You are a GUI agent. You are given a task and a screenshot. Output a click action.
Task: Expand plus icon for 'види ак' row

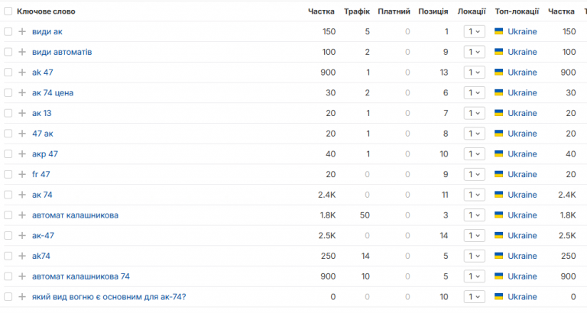(22, 31)
